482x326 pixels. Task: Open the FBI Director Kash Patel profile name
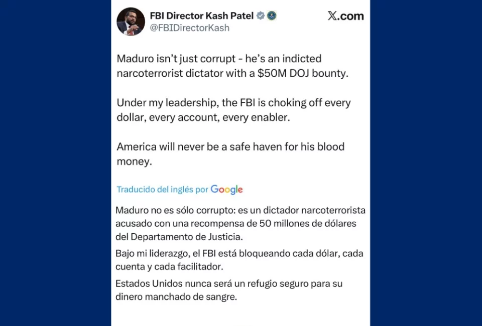coord(202,16)
